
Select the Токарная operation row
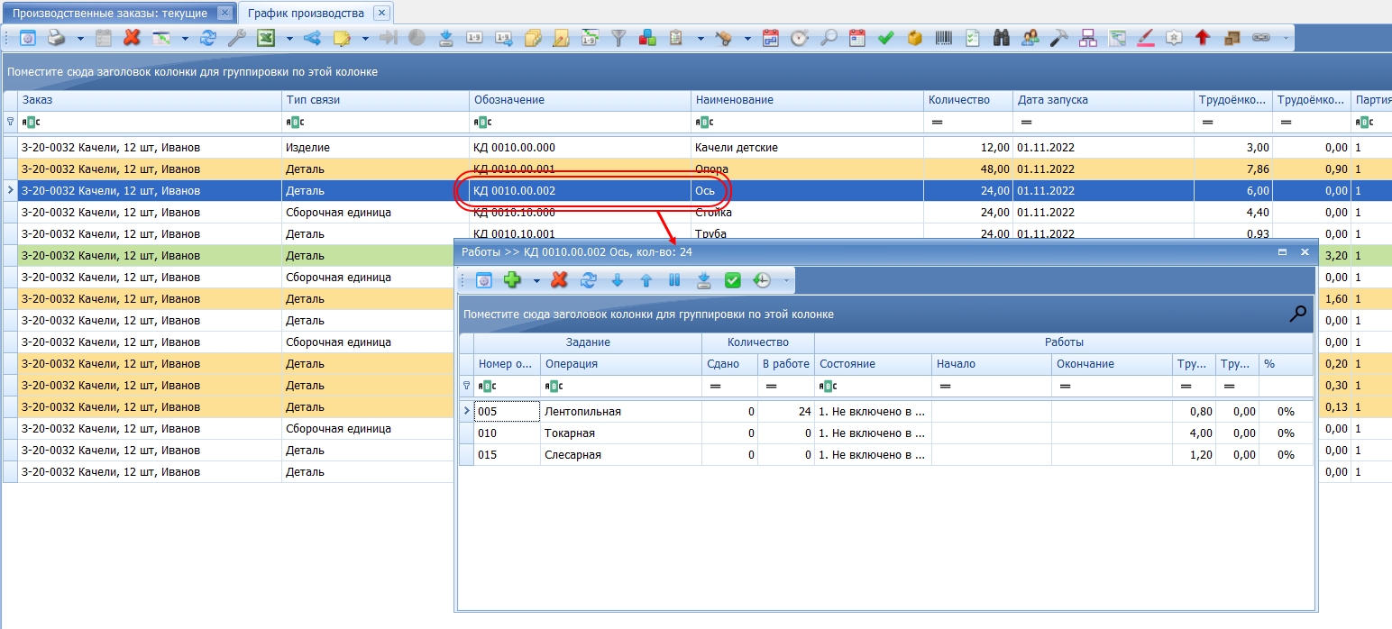pyautogui.click(x=885, y=433)
